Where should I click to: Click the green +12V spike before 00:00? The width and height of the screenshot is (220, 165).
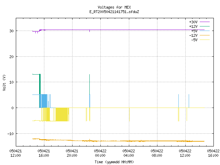click(x=89, y=84)
